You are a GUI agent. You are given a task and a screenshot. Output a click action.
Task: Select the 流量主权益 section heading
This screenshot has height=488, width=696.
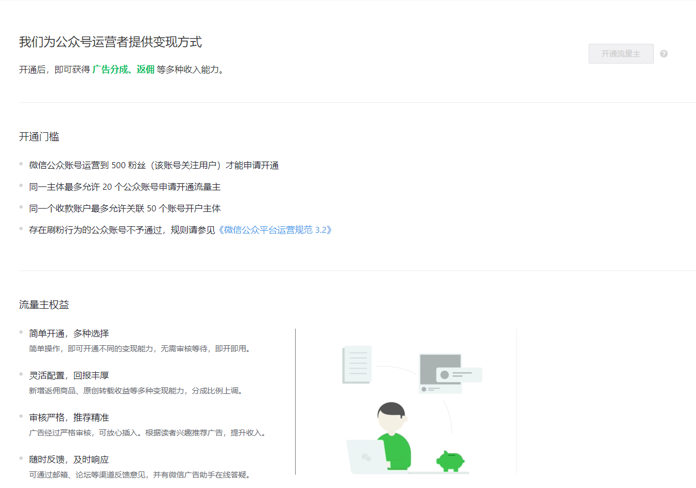(x=44, y=305)
